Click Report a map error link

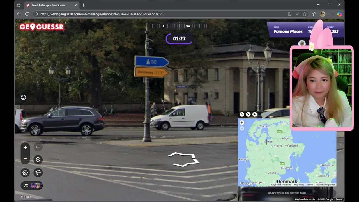(325, 185)
